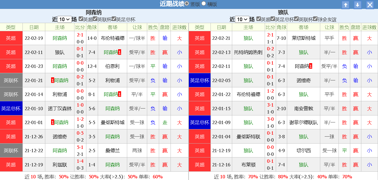Click 狼队 team title heading
Image resolution: width=378 pixels, height=180 pixels.
[283, 13]
